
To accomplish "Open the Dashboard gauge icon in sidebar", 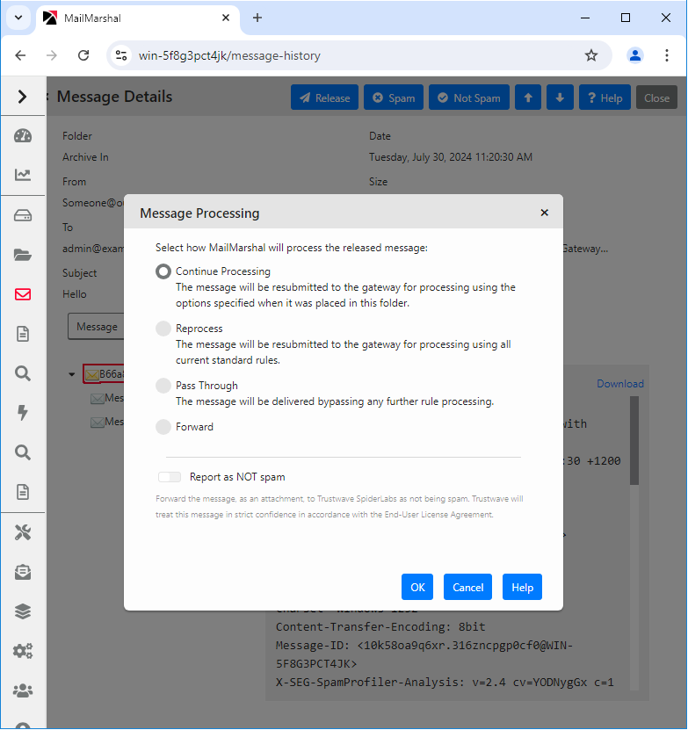I will [23, 136].
